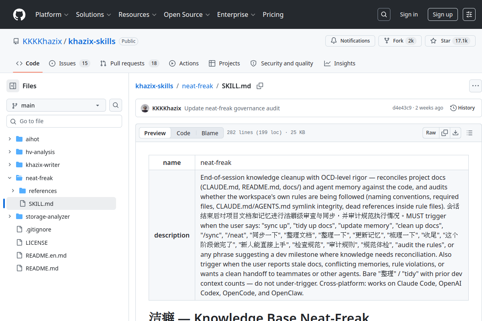Open the KKKKhazix owner link
Image resolution: width=482 pixels, height=321 pixels.
tap(42, 41)
